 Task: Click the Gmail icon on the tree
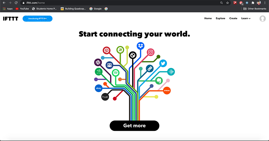[110, 65]
